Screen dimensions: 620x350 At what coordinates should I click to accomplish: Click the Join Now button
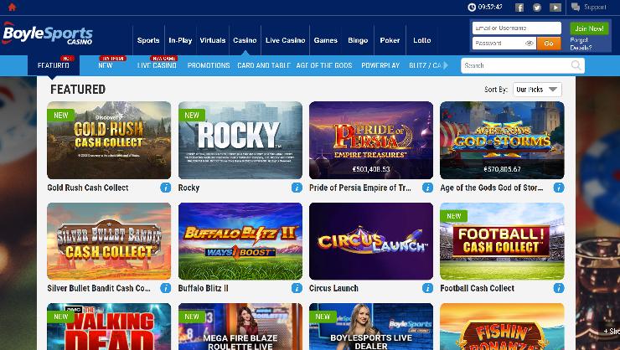pos(589,28)
